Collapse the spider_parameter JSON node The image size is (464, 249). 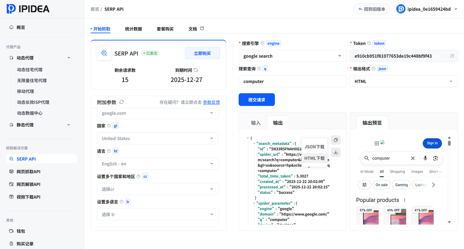254,203
